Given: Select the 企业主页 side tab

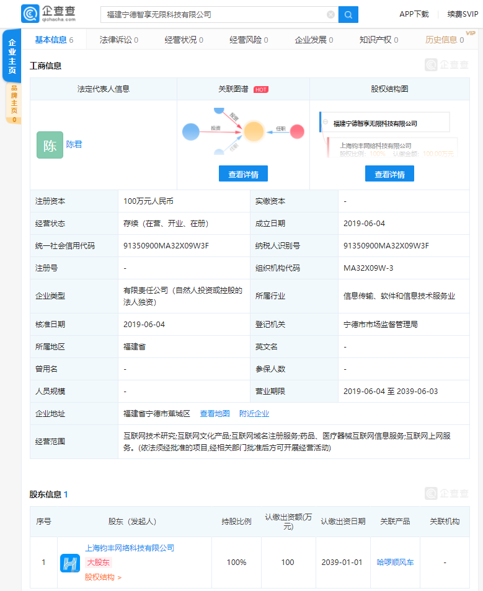Looking at the screenshot, I should pos(12,56).
